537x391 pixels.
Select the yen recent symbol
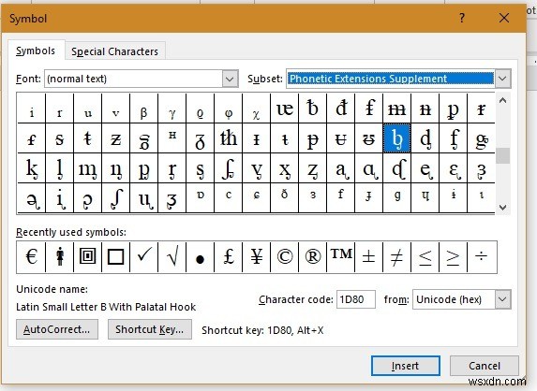point(256,256)
